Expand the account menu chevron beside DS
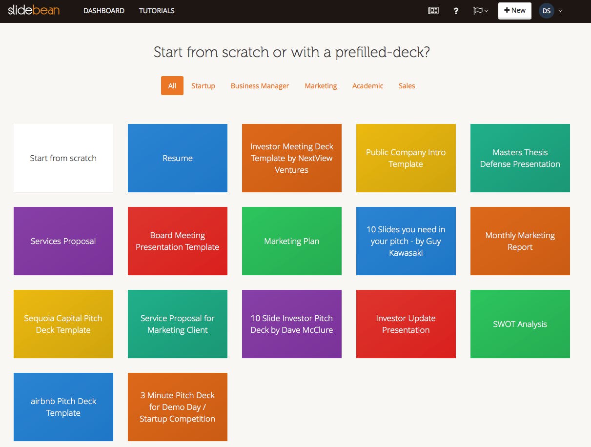 pyautogui.click(x=561, y=11)
